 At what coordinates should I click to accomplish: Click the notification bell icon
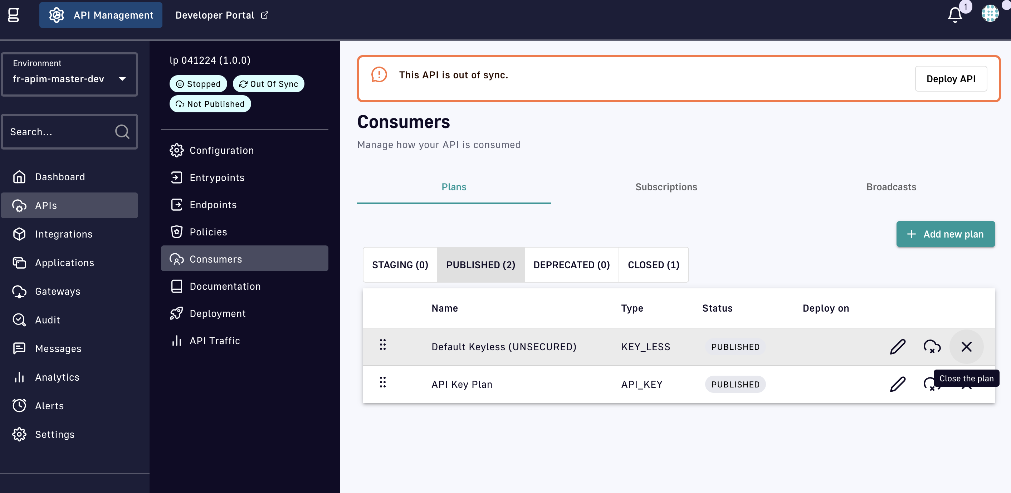coord(955,15)
